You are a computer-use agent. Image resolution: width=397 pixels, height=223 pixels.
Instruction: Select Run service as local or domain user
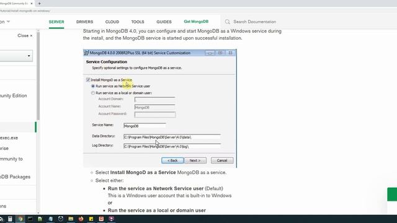click(93, 93)
